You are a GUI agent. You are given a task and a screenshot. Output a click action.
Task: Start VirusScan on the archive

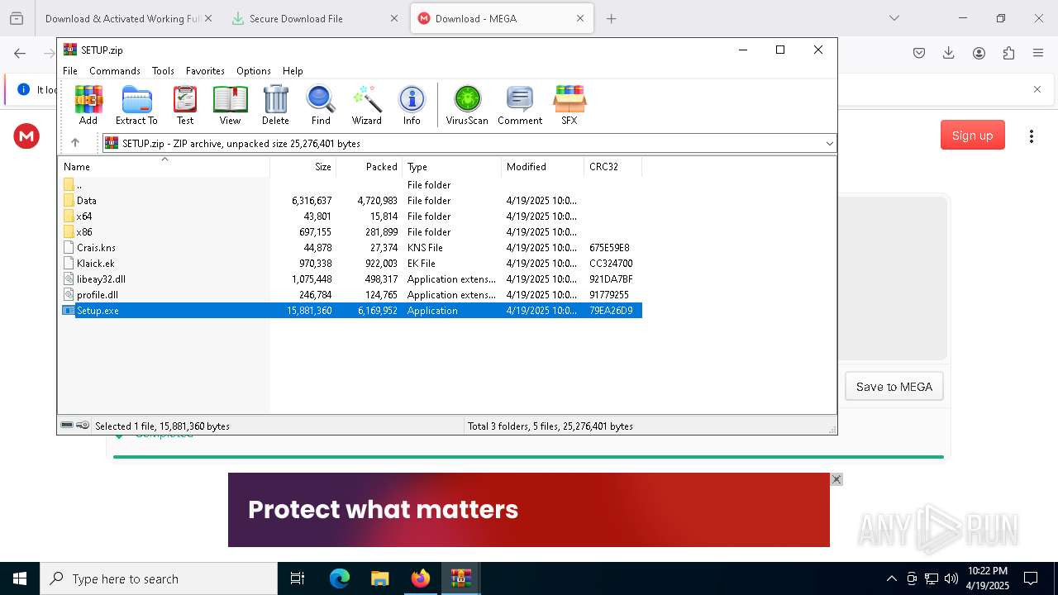(467, 105)
